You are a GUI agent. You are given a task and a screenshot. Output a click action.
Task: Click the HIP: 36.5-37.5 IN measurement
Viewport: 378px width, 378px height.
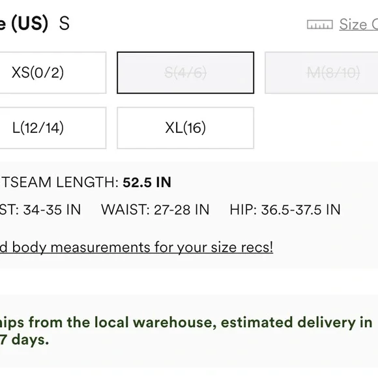(285, 210)
